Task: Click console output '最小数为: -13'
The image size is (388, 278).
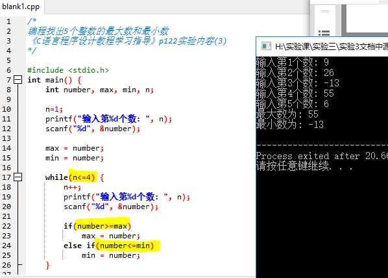Action: click(x=290, y=125)
